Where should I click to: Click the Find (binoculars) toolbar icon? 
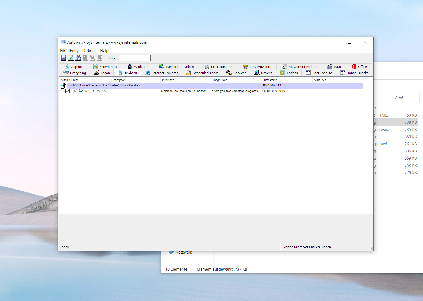(x=78, y=58)
